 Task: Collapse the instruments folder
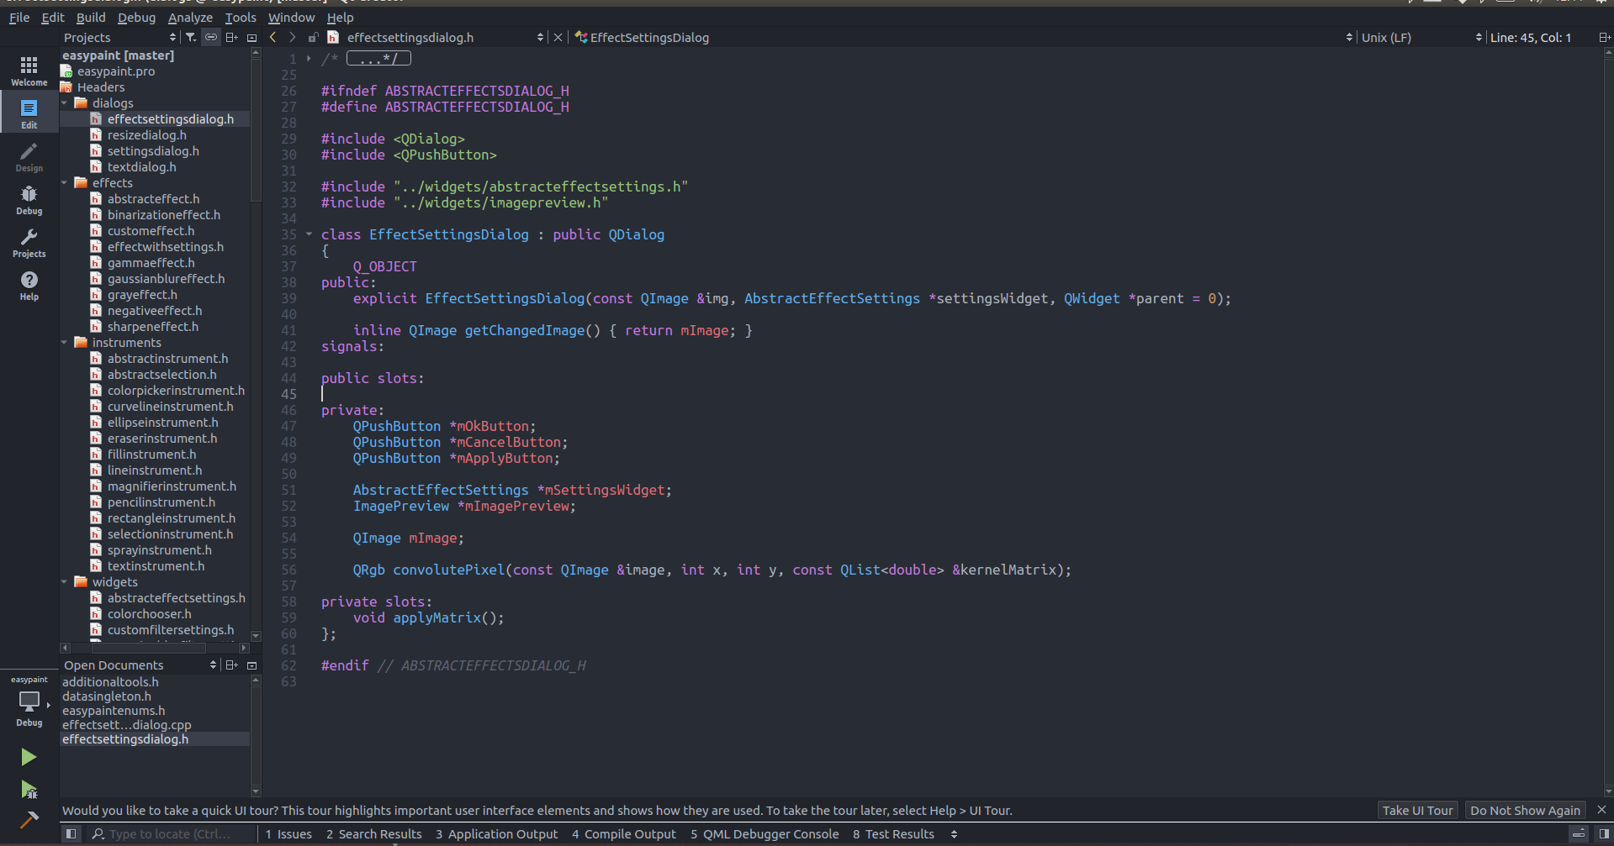pyautogui.click(x=65, y=342)
